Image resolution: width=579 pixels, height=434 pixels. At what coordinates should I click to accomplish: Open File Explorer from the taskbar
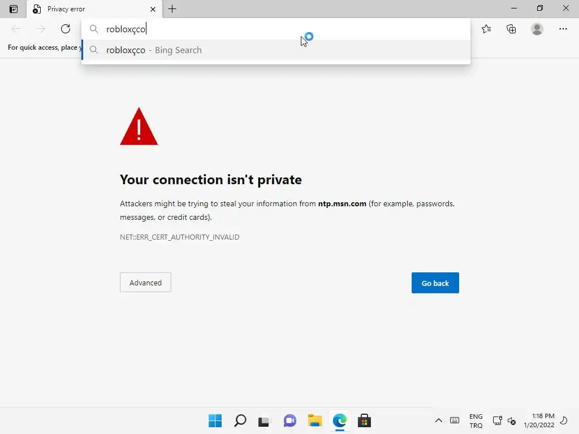click(x=314, y=420)
